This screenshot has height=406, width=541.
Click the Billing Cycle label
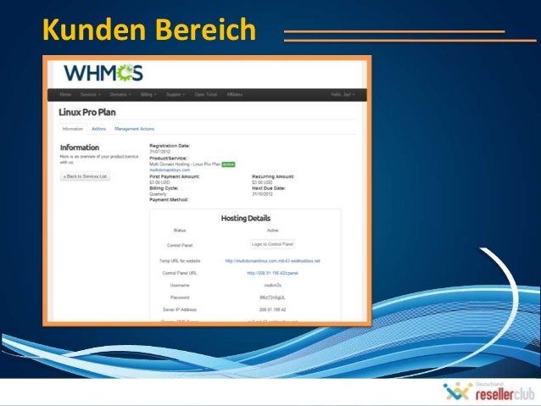click(x=164, y=188)
